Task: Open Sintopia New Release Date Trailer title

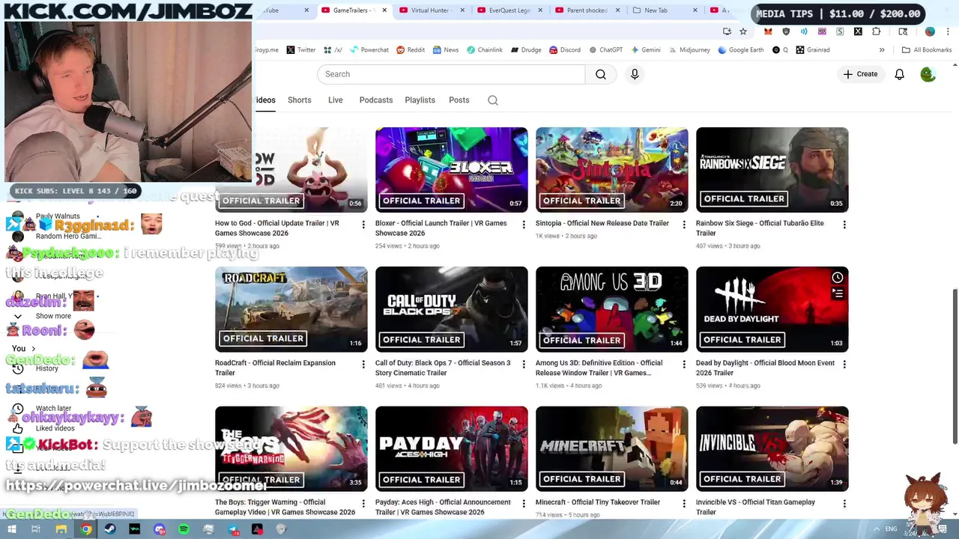Action: coord(602,223)
